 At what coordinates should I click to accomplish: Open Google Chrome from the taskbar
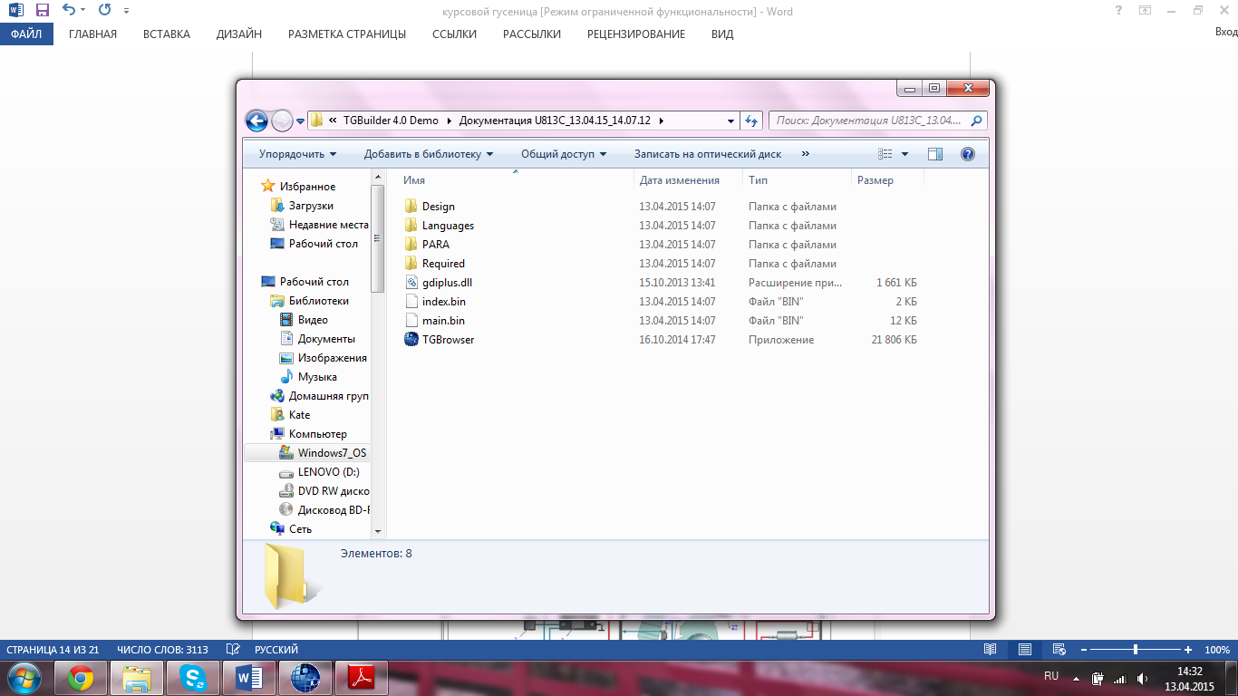81,678
